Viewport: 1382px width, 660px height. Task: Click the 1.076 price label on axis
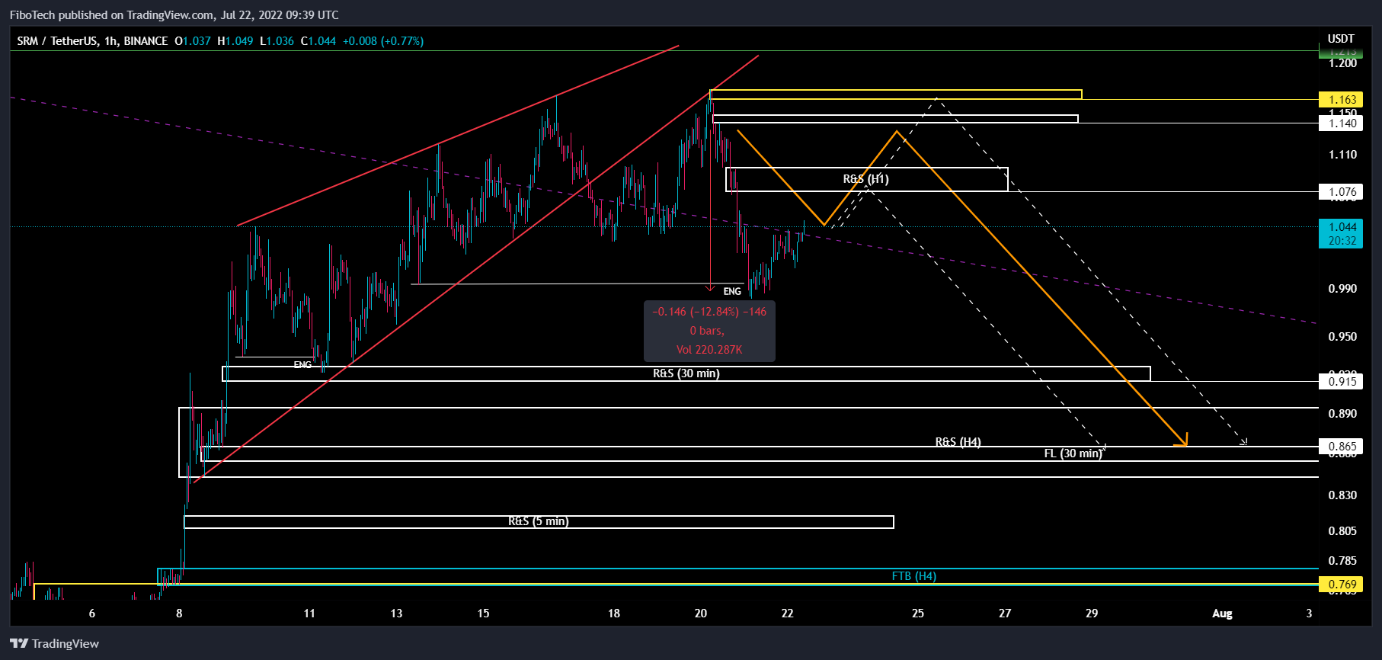point(1341,192)
